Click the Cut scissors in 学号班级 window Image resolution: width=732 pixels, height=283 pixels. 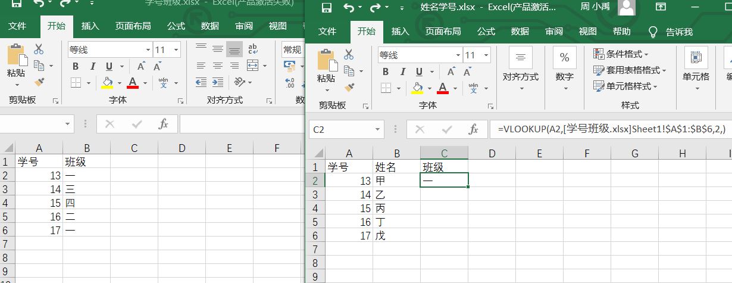tap(39, 49)
